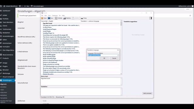Viewport: 194px width, 109px height.
Task: Click the WordPress logo in admin bar
Action: 1,6
